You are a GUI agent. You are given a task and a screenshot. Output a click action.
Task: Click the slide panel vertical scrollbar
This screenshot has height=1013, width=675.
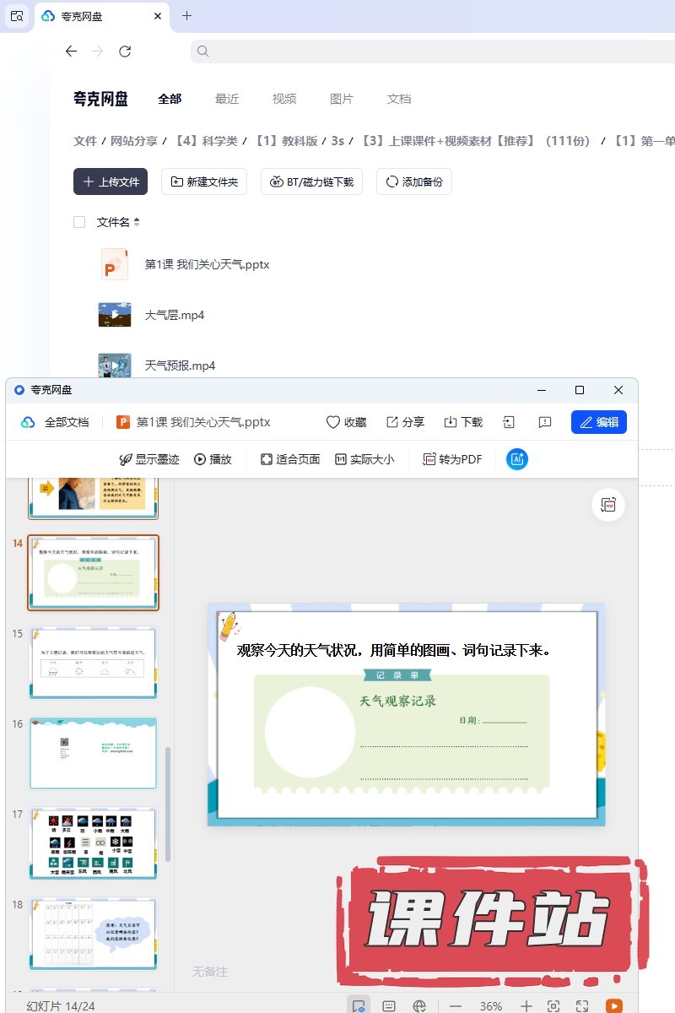[x=167, y=802]
